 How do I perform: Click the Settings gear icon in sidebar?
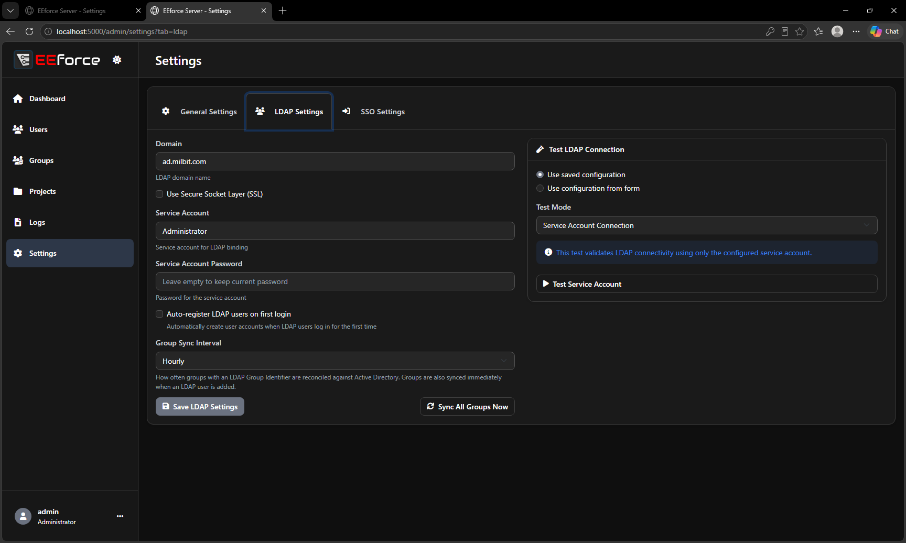click(x=18, y=253)
